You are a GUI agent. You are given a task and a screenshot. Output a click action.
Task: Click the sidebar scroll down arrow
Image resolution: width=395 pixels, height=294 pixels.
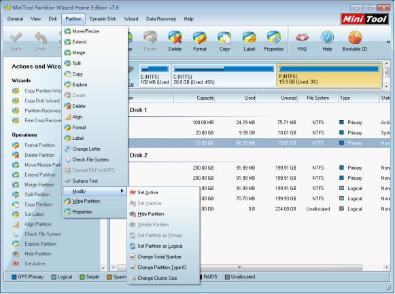coord(103,268)
